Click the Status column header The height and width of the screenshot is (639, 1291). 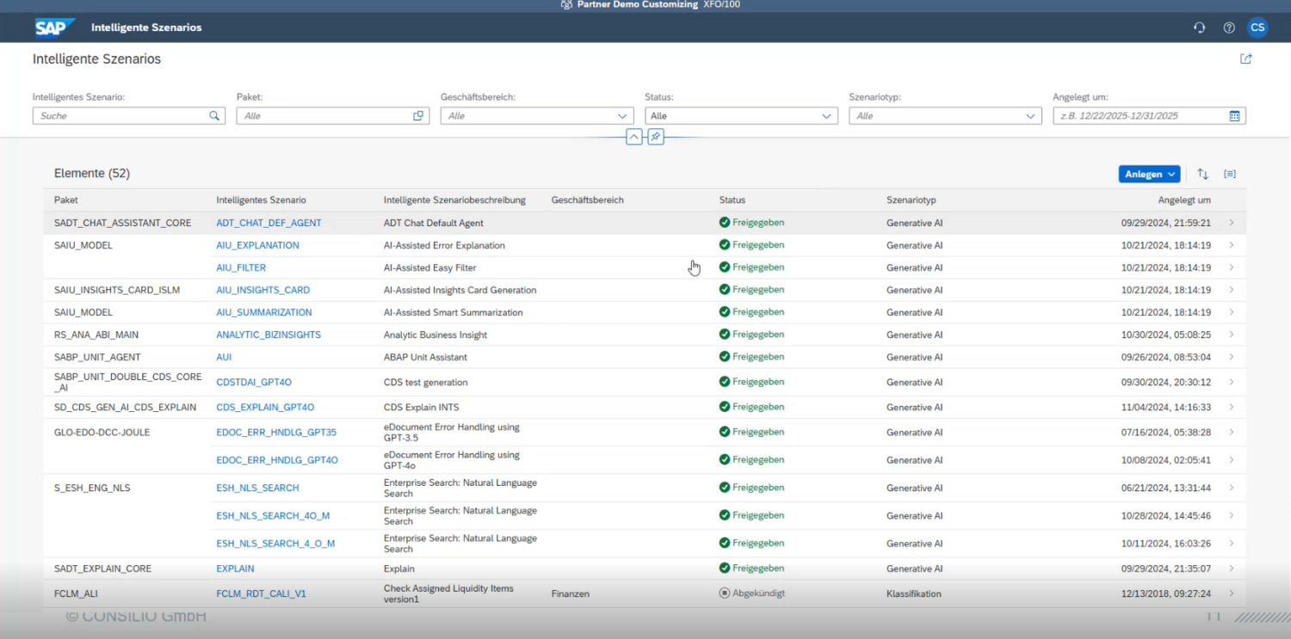732,200
